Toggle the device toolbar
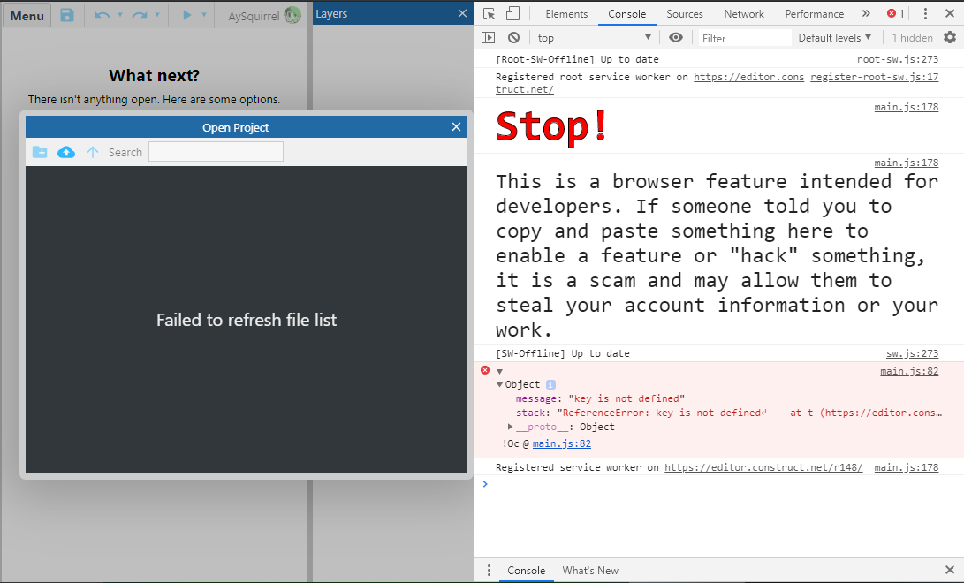 pyautogui.click(x=511, y=13)
